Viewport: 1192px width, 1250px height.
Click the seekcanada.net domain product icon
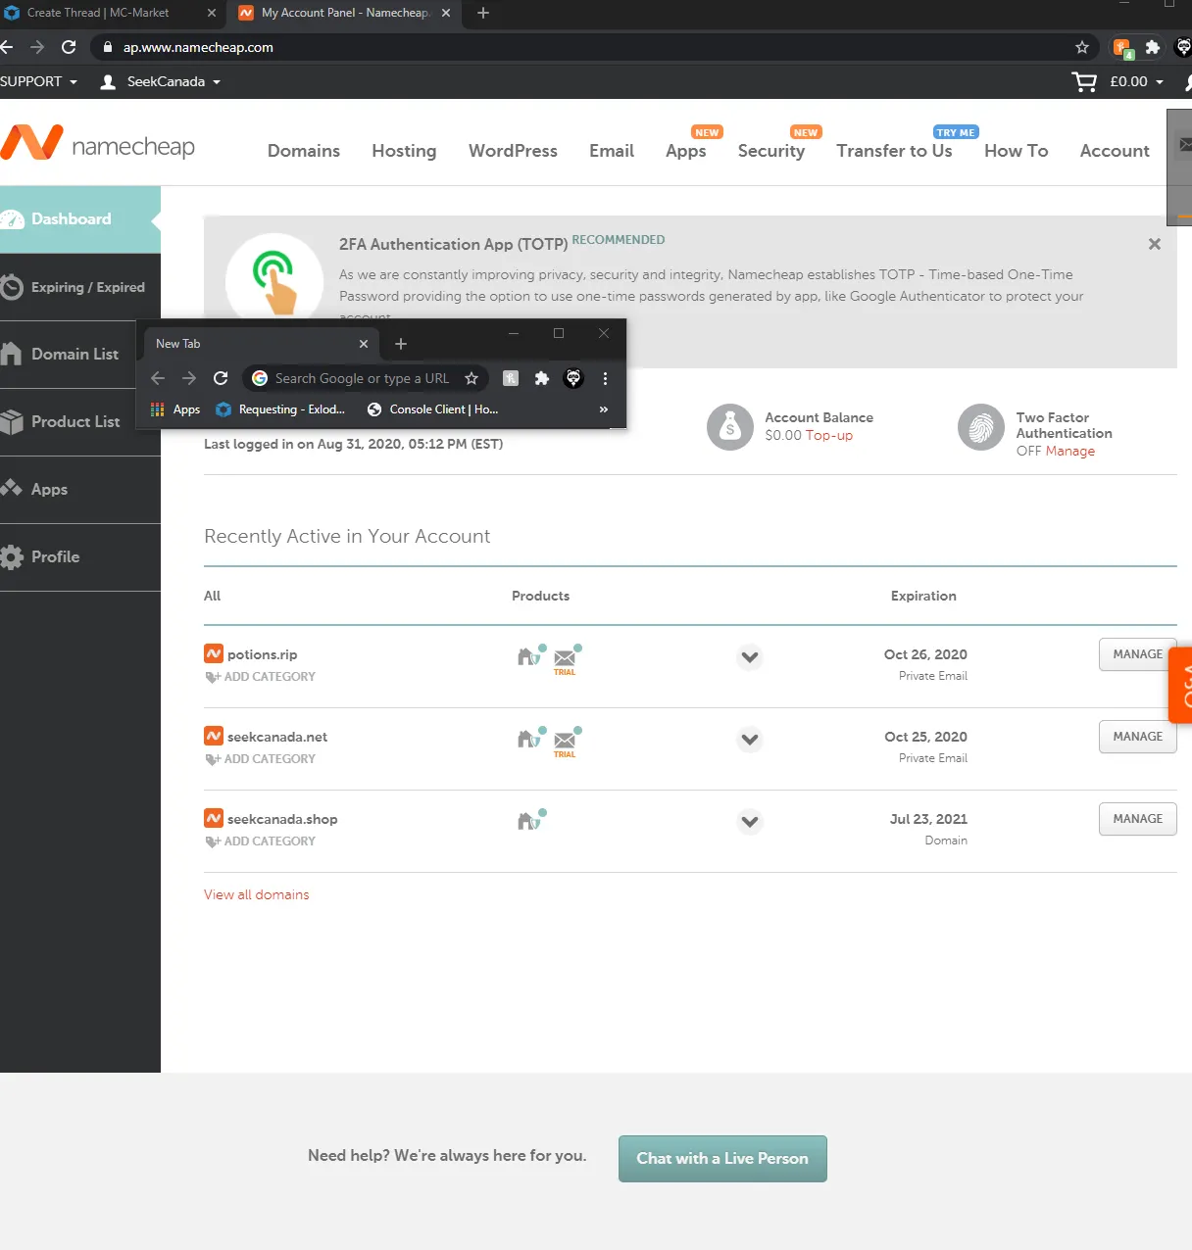(530, 737)
